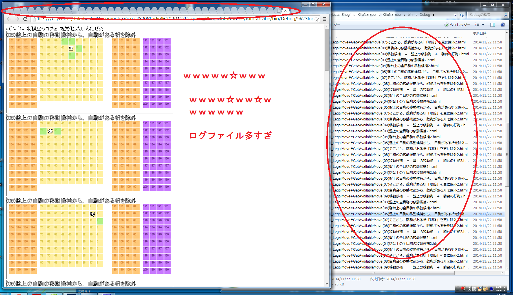Click the Explorer horizontal scroll-right arrow
This screenshot has width=513, height=295.
pyautogui.click(x=502, y=273)
